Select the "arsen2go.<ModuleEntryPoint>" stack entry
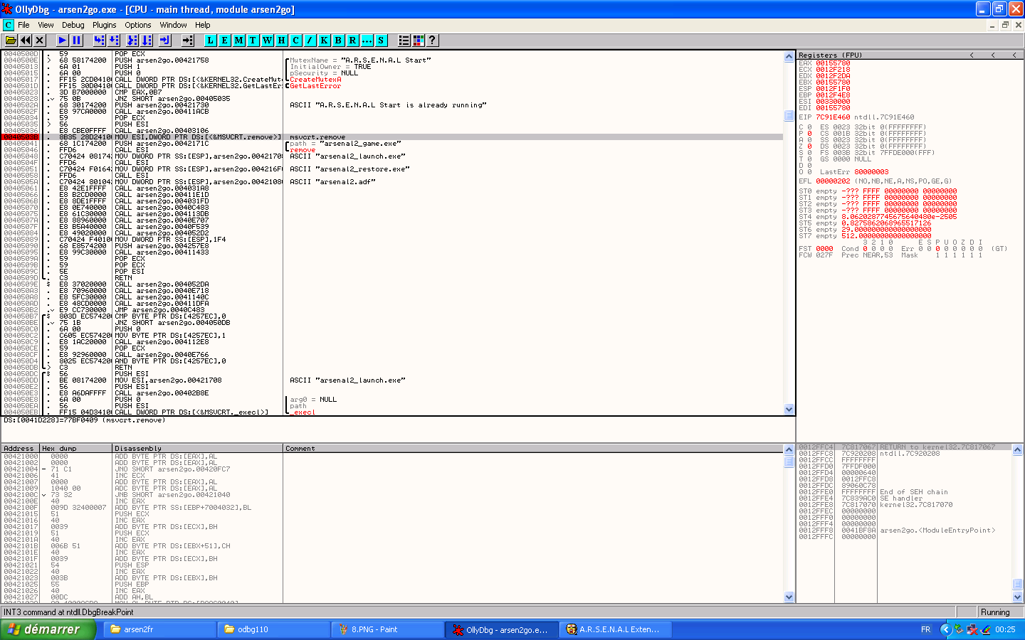Viewport: 1025px width, 640px height. click(x=937, y=530)
